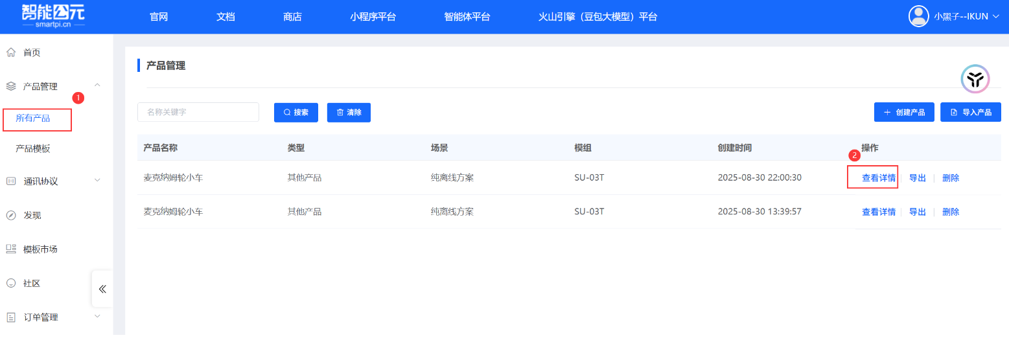The height and width of the screenshot is (353, 1009).
Task: Click the 模板市场 sidebar icon
Action: (11, 249)
